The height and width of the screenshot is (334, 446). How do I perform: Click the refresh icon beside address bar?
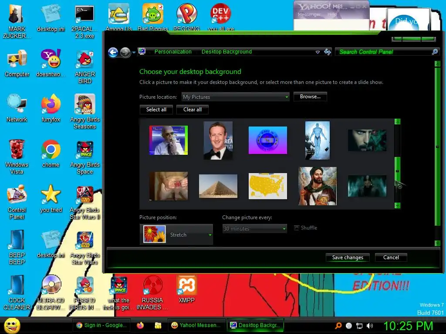[328, 52]
